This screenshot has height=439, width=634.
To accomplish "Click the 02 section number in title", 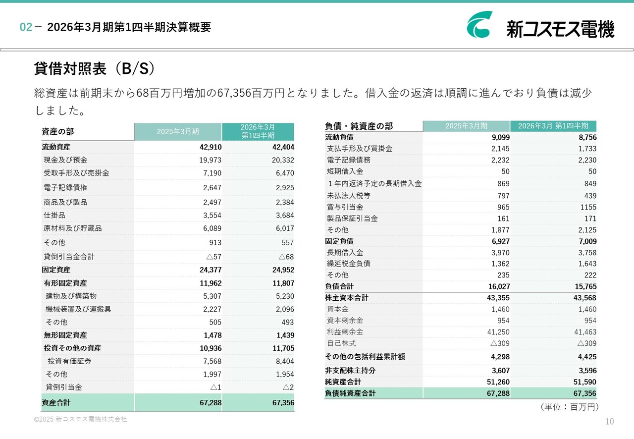I will [x=26, y=28].
